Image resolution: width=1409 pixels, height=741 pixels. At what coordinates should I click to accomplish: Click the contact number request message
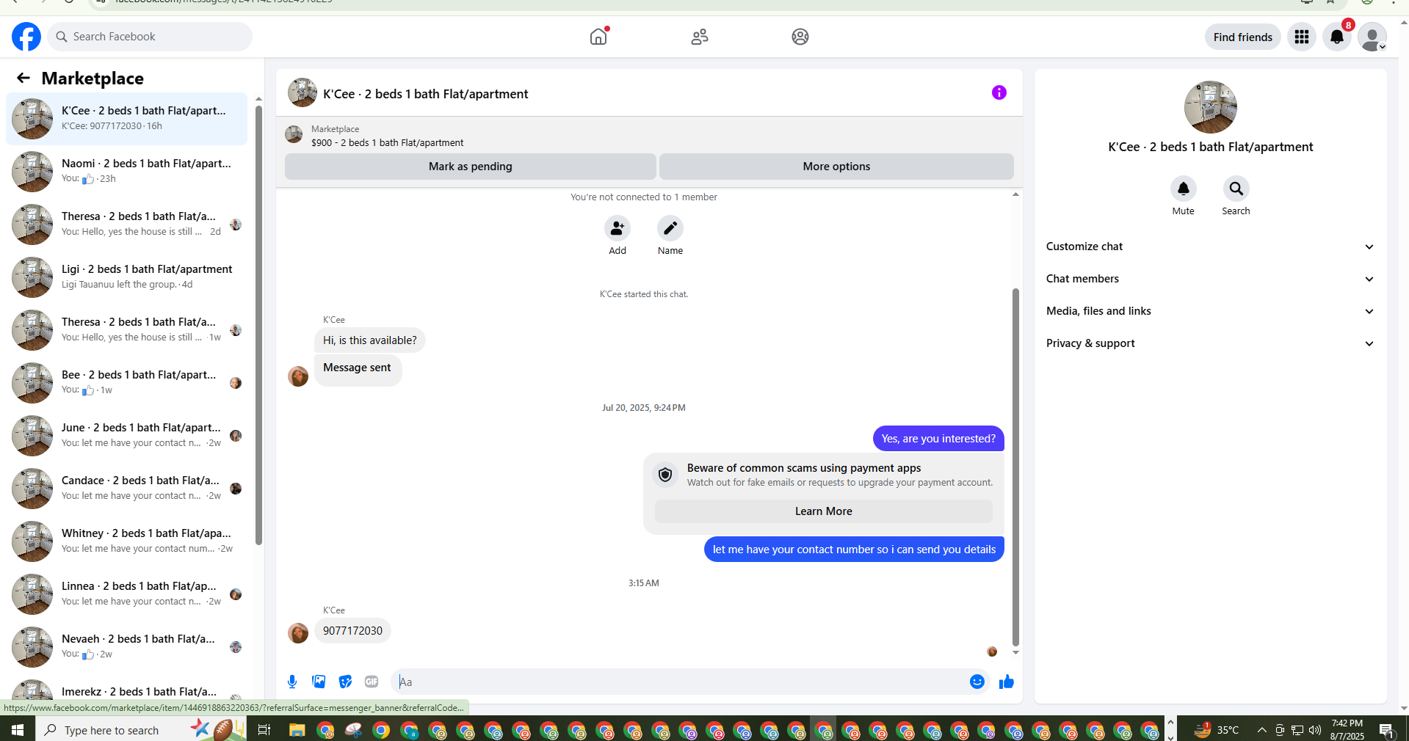854,550
